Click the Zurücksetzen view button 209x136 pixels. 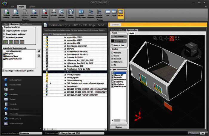119,36
